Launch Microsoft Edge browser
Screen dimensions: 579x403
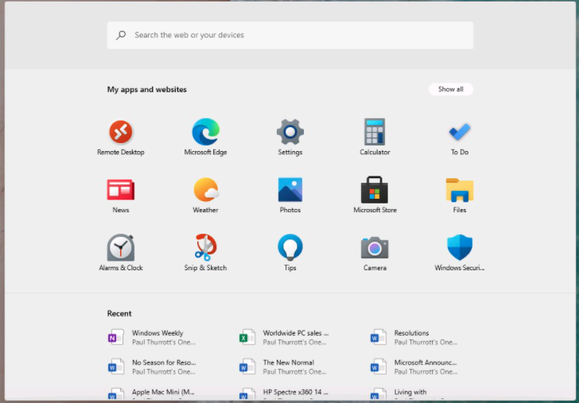click(205, 132)
